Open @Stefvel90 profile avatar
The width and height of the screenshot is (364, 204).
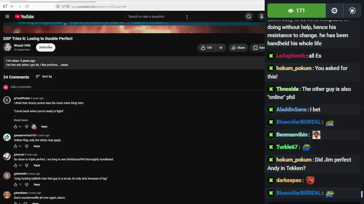(x=7, y=176)
